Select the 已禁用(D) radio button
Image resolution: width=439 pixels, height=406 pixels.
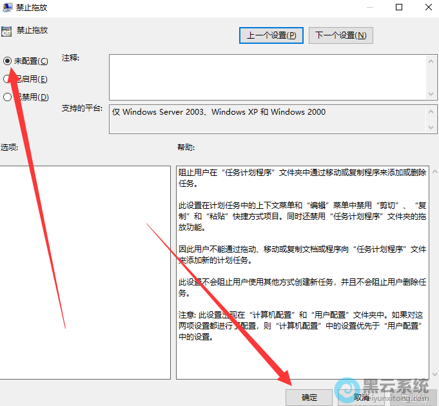click(x=8, y=97)
